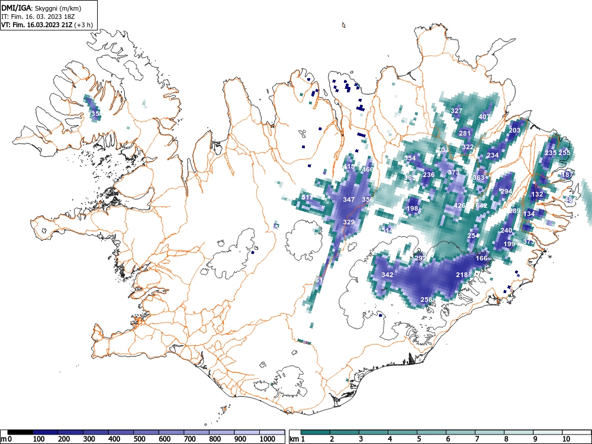The width and height of the screenshot is (592, 444).
Task: Click the 134 label in the east
Action: pyautogui.click(x=529, y=214)
